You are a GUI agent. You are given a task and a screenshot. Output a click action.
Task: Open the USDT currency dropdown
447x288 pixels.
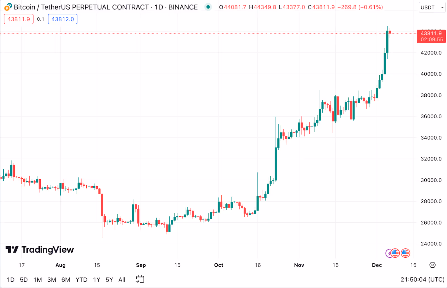pyautogui.click(x=432, y=7)
